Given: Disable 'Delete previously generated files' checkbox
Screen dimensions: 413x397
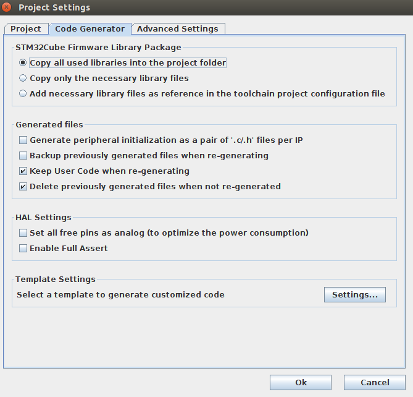Looking at the screenshot, I should click(23, 187).
